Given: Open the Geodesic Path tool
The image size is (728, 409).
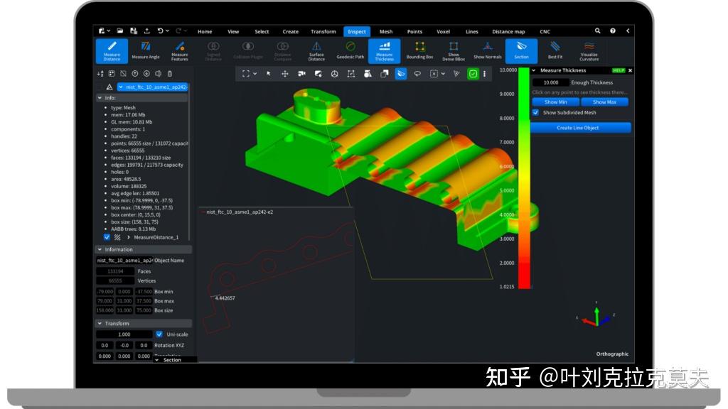Looking at the screenshot, I should [x=350, y=50].
